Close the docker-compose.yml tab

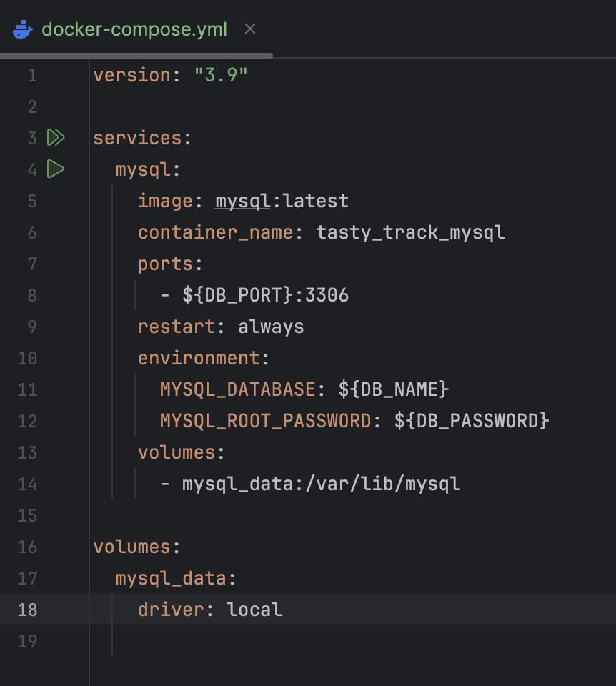click(250, 29)
